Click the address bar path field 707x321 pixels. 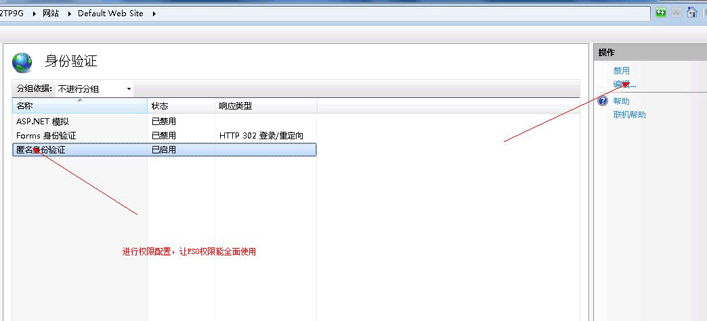(x=324, y=14)
